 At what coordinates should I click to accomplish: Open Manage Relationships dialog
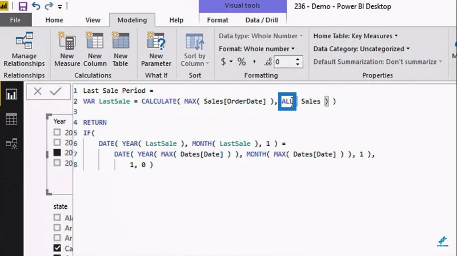(x=24, y=49)
